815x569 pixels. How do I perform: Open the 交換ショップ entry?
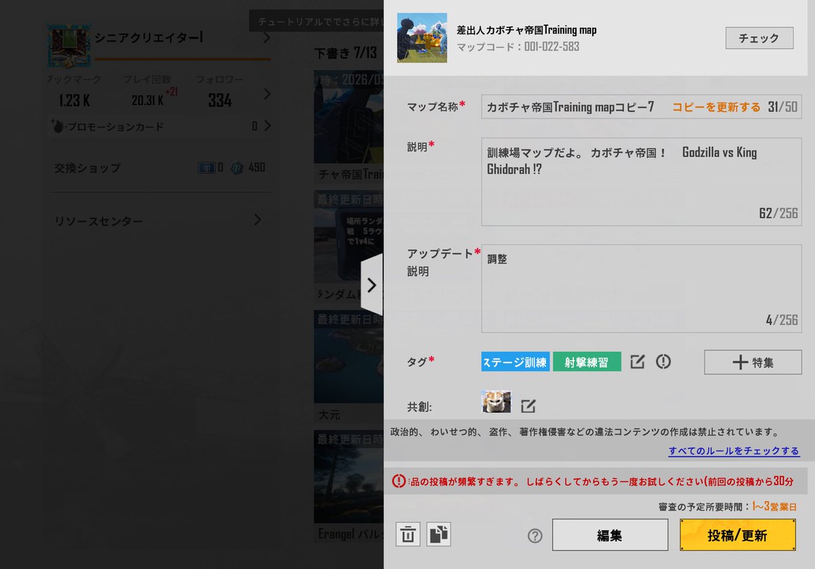coord(160,167)
